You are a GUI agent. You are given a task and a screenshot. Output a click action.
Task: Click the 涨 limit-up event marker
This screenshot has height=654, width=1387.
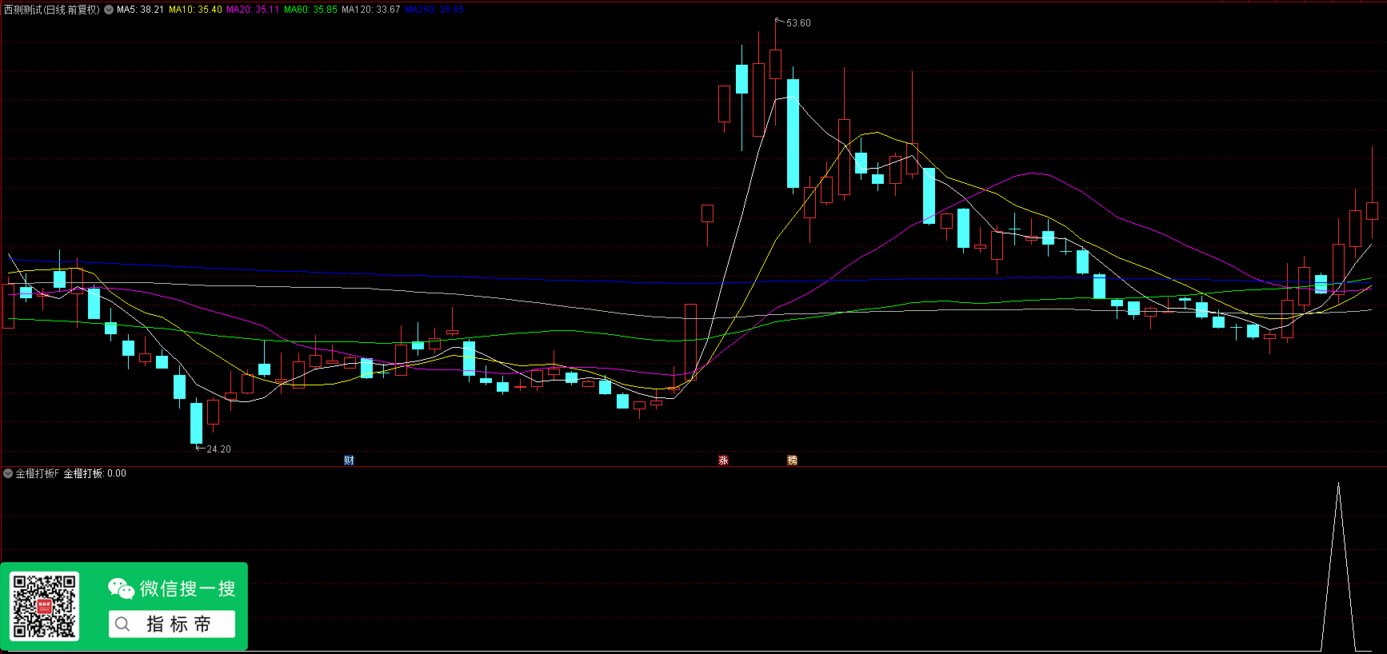coord(723,461)
